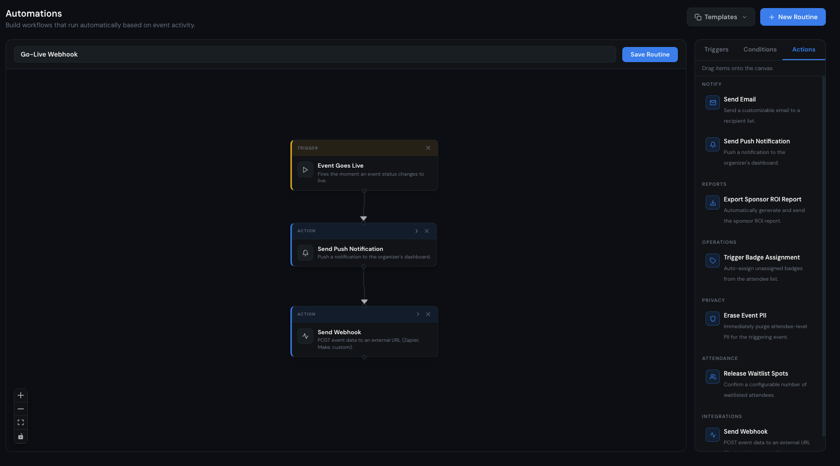Switch to the Conditions tab
The height and width of the screenshot is (466, 840).
[760, 49]
